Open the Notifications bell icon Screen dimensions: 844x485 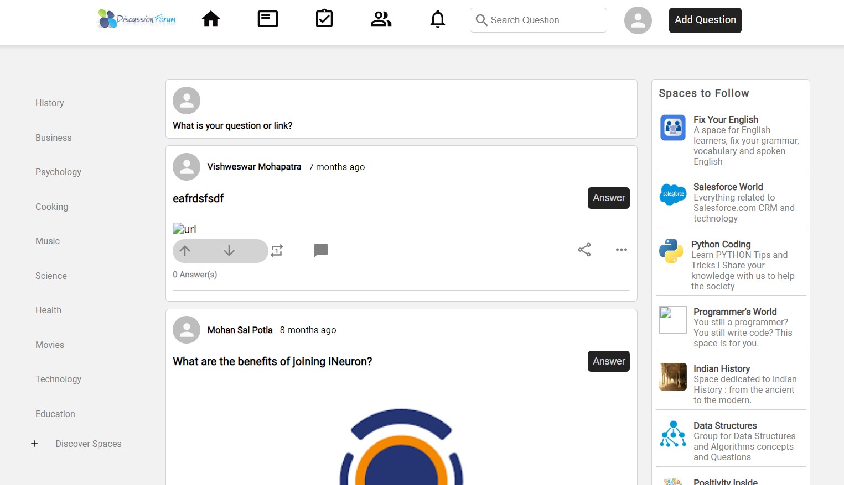click(438, 19)
